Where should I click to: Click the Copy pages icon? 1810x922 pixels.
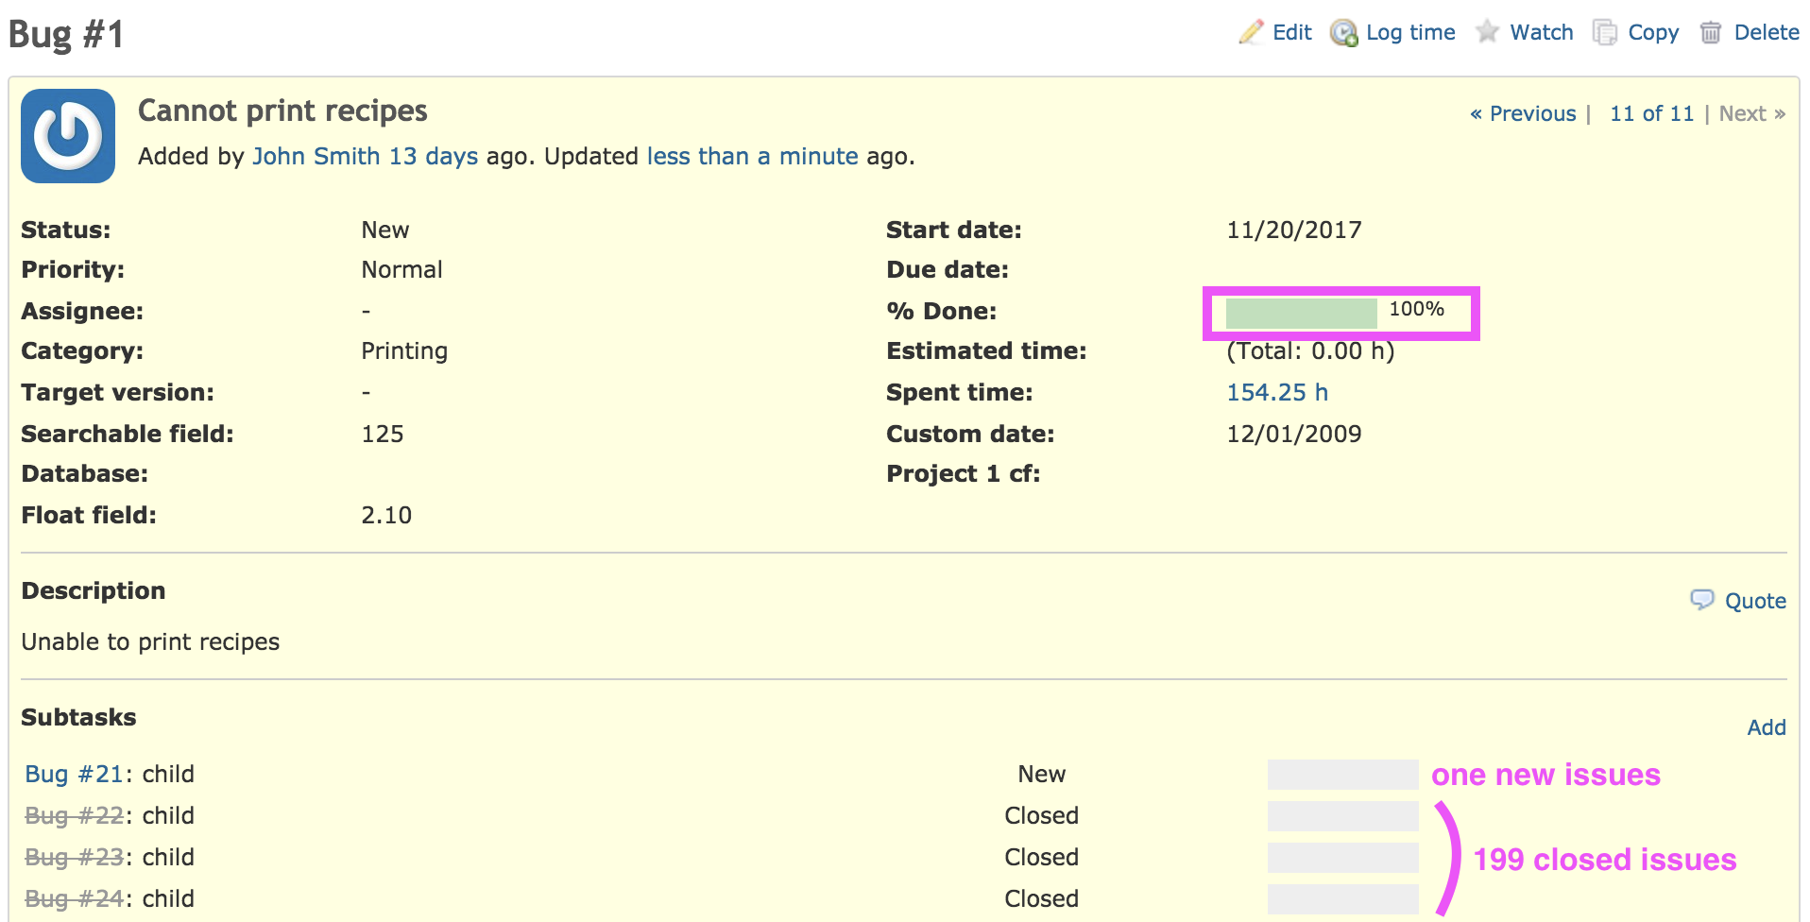(1604, 32)
